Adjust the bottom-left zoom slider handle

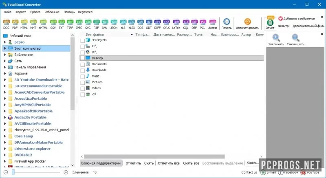point(13,172)
